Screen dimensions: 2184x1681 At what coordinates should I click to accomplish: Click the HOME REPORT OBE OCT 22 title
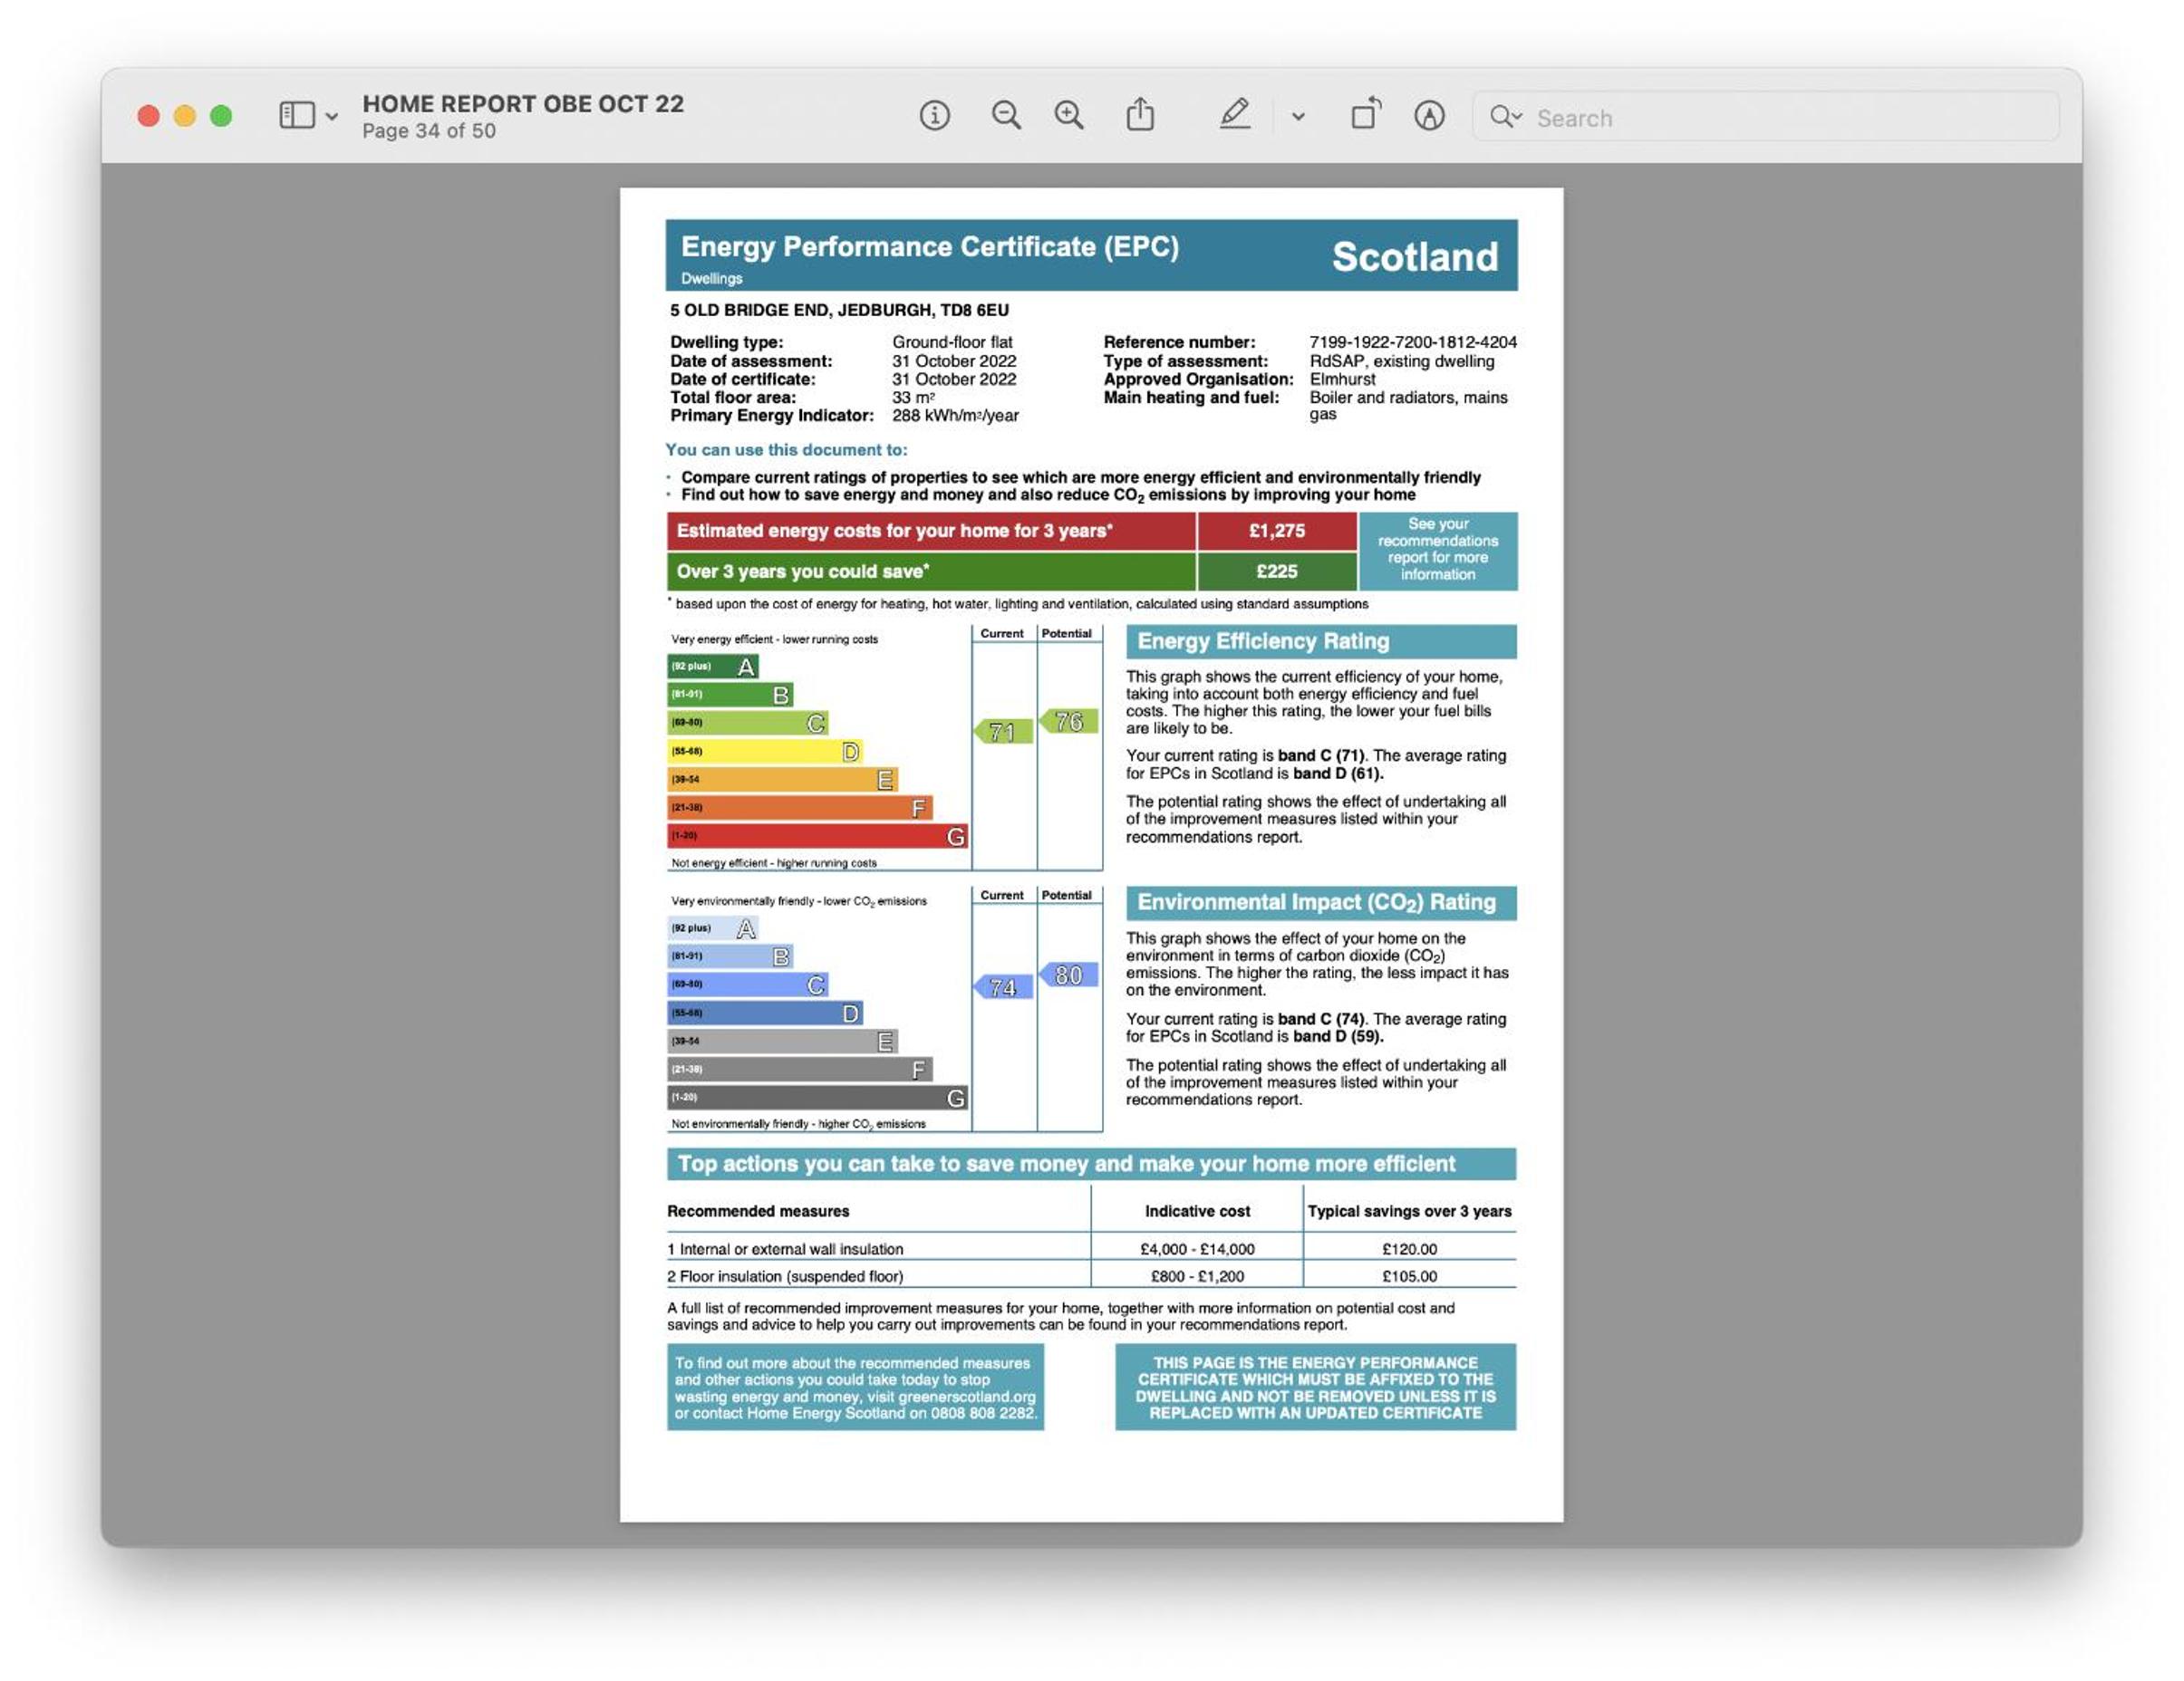(523, 104)
